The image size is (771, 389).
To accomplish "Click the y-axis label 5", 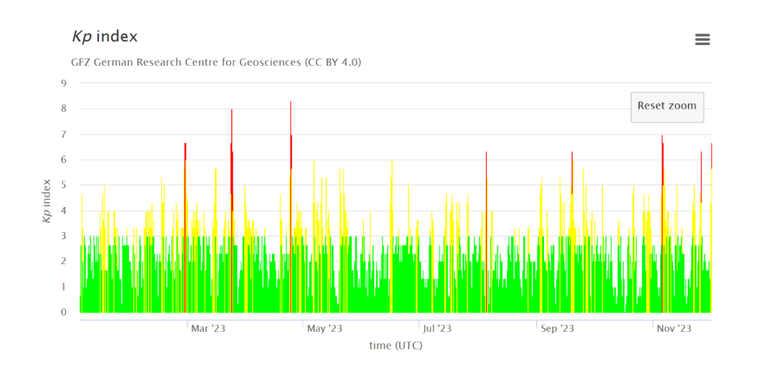I will (x=64, y=185).
